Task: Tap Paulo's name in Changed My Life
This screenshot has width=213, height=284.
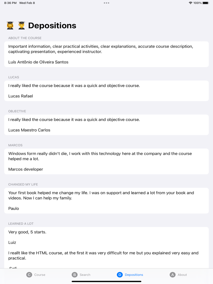Action: coord(14,209)
